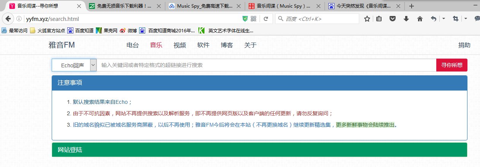
Task: Open the green shield security icon
Action: (246, 19)
